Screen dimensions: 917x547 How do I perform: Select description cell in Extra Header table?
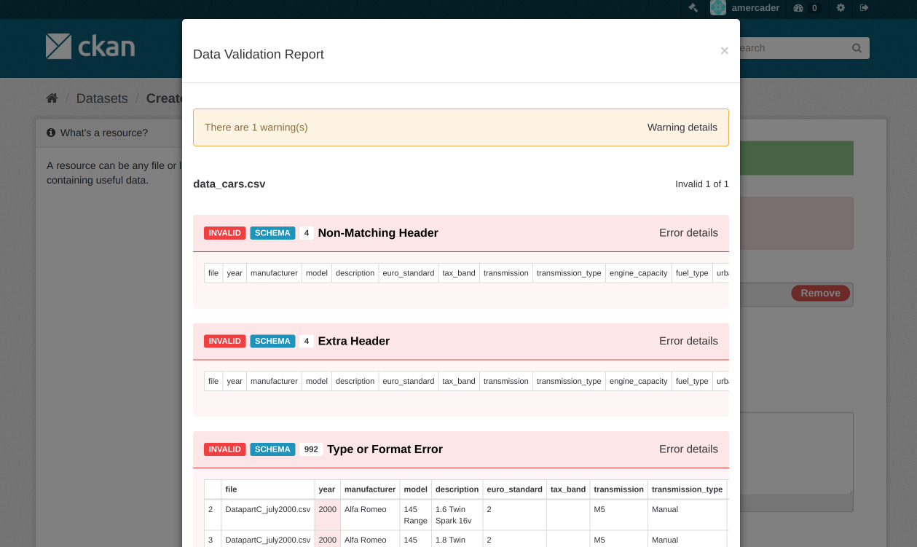point(355,381)
